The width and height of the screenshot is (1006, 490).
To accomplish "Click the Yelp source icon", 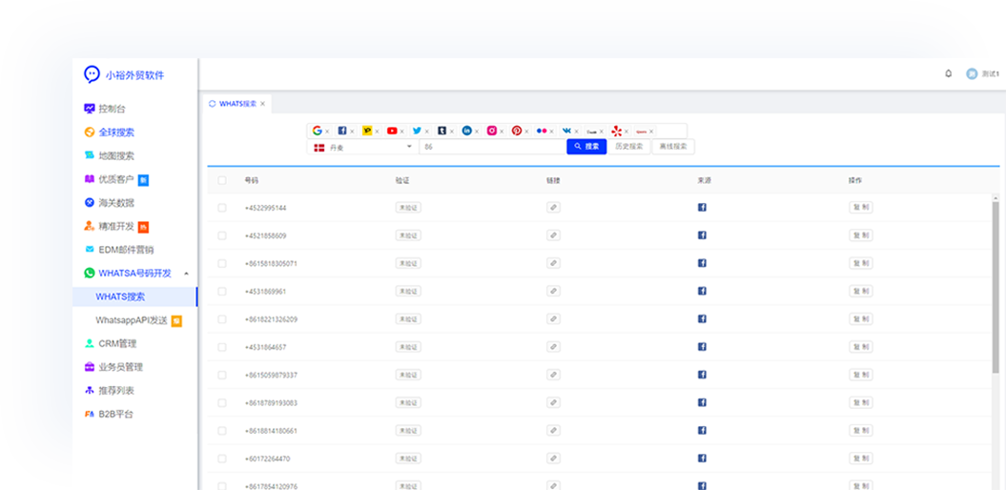I will tap(617, 131).
